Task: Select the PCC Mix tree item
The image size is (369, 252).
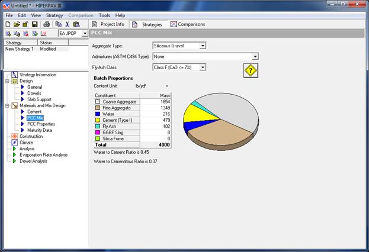Action: point(36,118)
